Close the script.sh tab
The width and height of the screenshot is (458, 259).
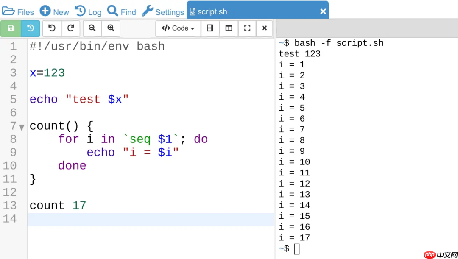click(x=323, y=11)
